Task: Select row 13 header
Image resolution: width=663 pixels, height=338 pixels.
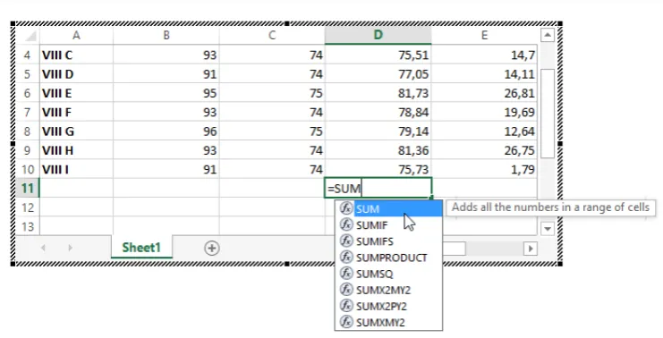Action: tap(28, 226)
